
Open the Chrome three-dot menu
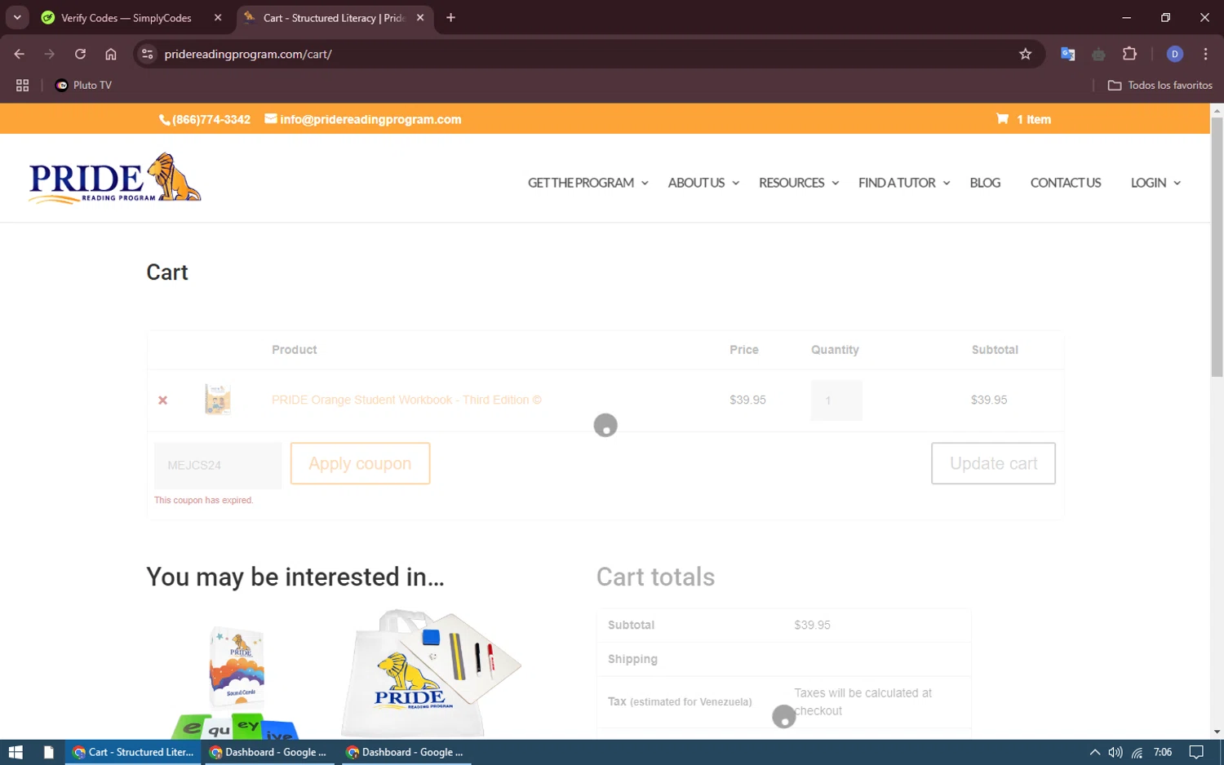click(x=1205, y=54)
